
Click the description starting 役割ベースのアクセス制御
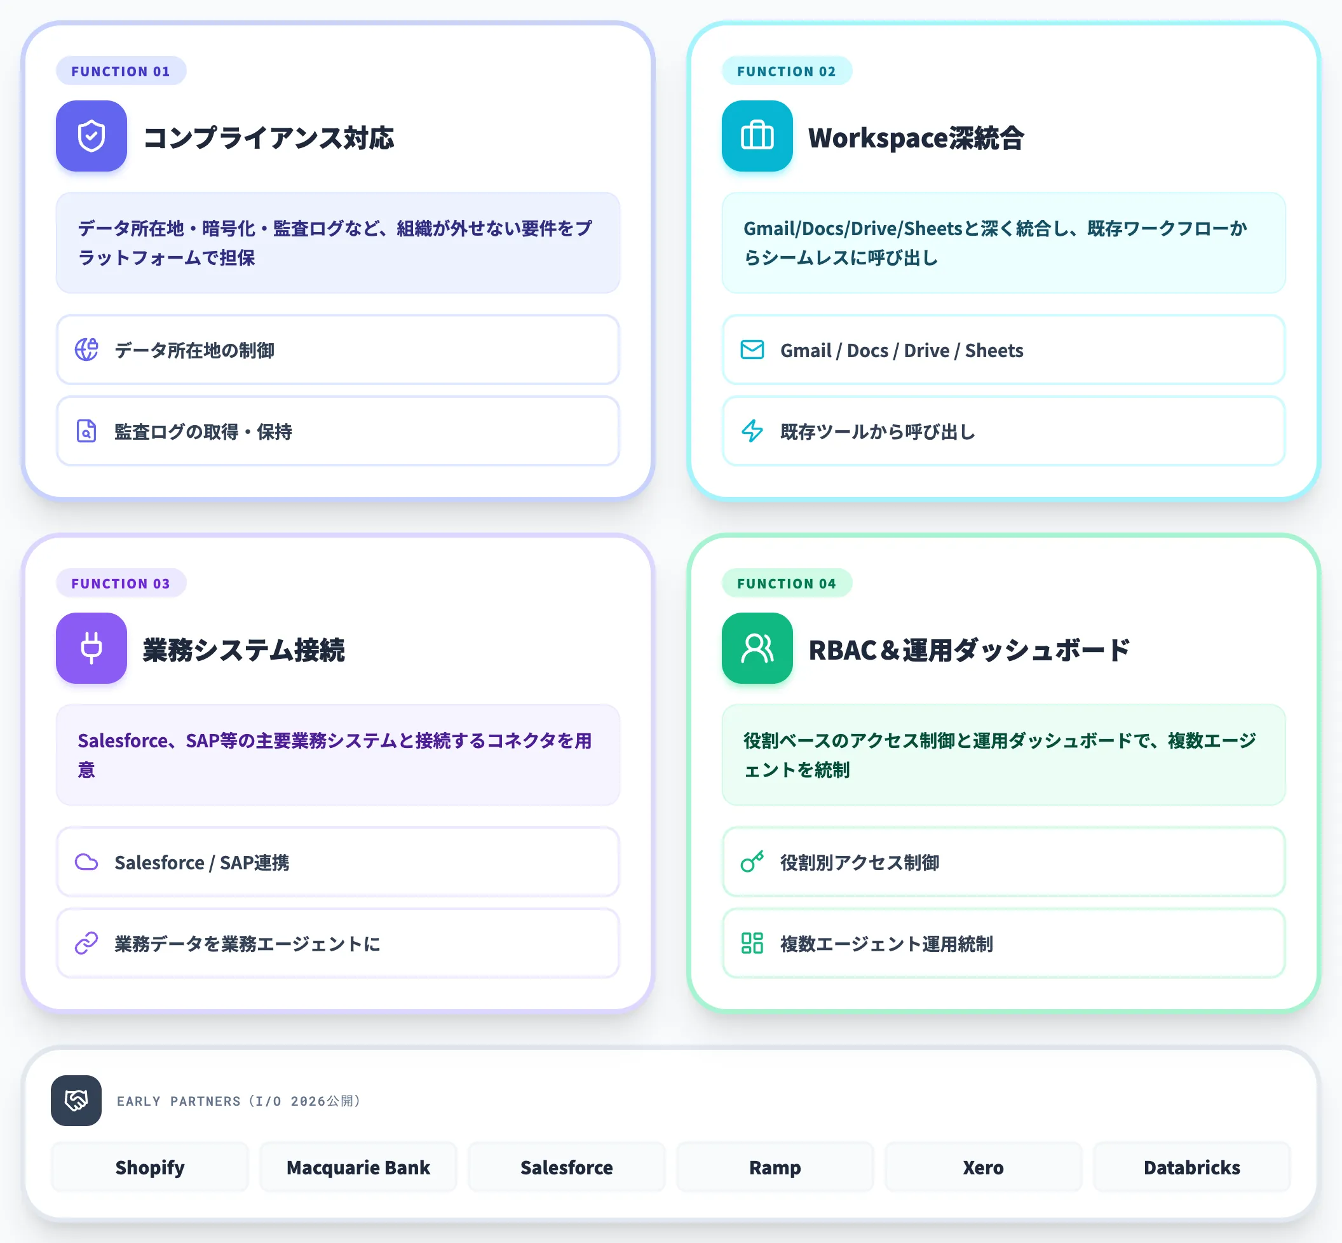[1000, 755]
